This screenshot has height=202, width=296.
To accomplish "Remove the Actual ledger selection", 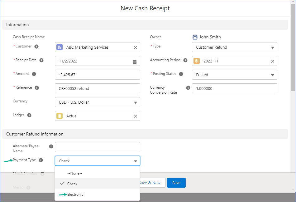I will [x=136, y=116].
